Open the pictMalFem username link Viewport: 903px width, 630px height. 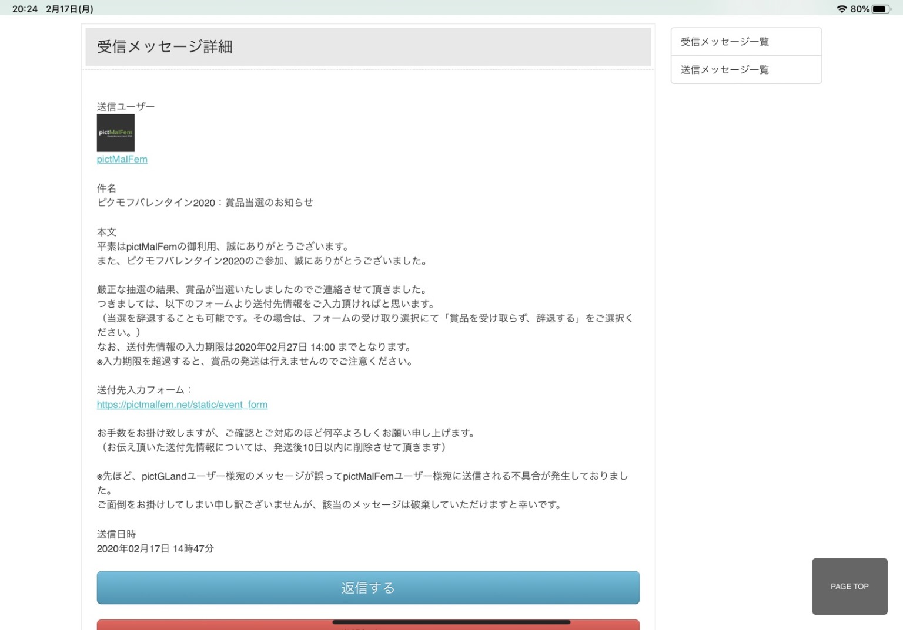tap(122, 159)
